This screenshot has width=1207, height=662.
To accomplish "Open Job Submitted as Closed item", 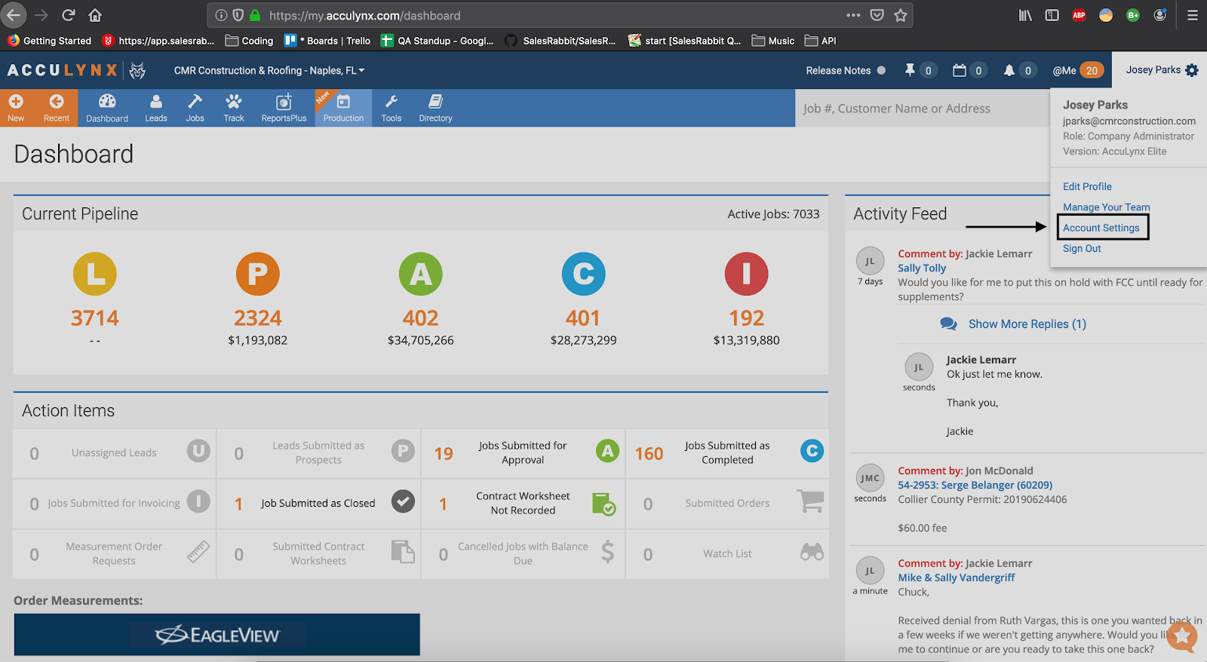I will click(318, 503).
